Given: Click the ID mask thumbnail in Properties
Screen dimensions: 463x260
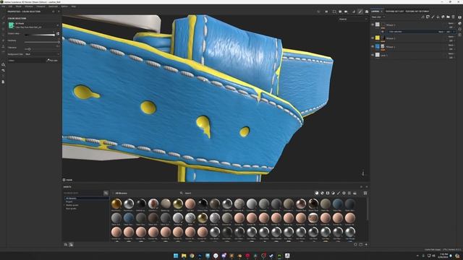Looking at the screenshot, I should [x=12, y=25].
